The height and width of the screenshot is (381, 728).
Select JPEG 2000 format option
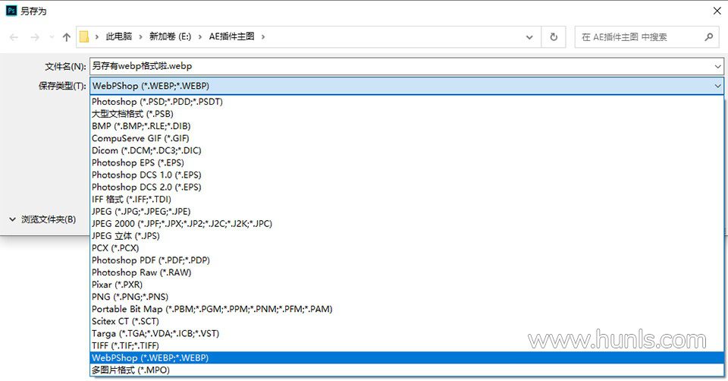click(x=406, y=223)
